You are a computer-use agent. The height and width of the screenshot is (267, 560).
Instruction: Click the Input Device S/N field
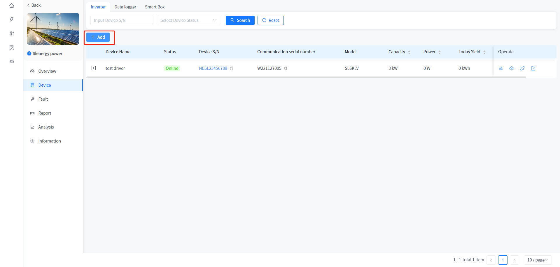(122, 20)
